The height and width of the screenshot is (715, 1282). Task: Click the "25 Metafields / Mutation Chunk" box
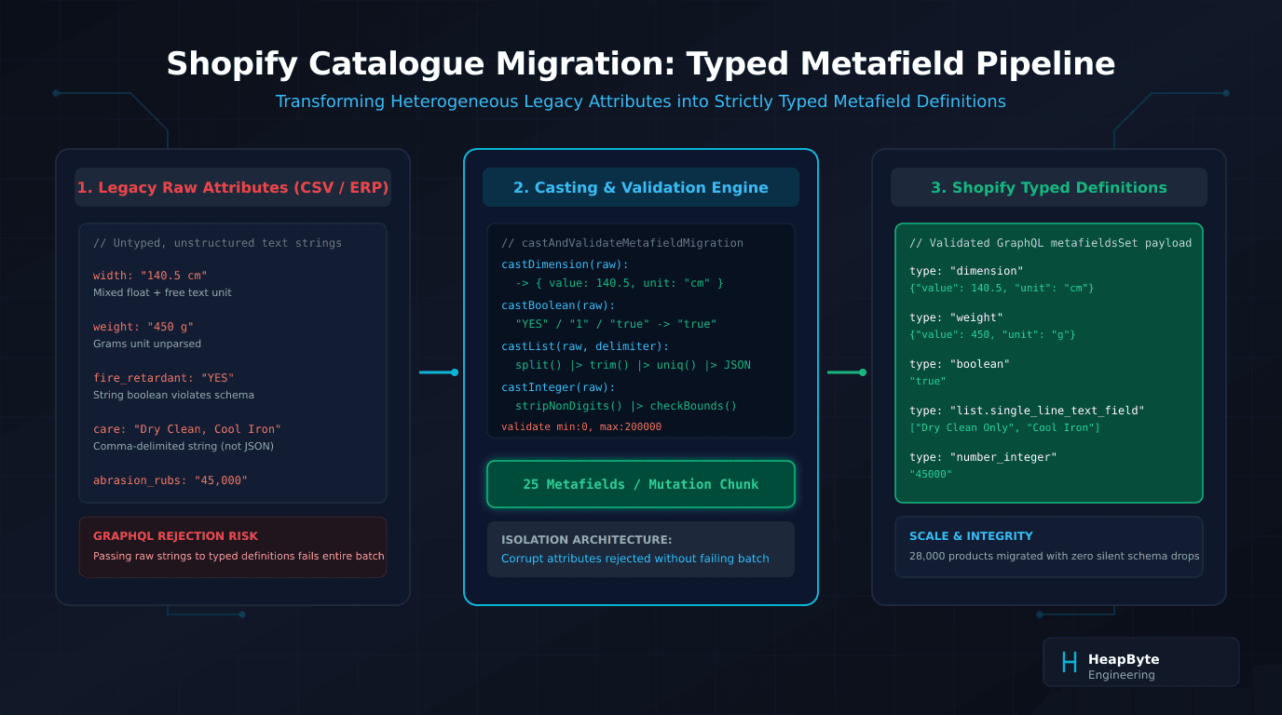pyautogui.click(x=641, y=484)
